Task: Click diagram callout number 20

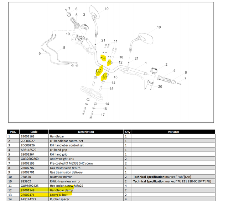Action: (160, 87)
